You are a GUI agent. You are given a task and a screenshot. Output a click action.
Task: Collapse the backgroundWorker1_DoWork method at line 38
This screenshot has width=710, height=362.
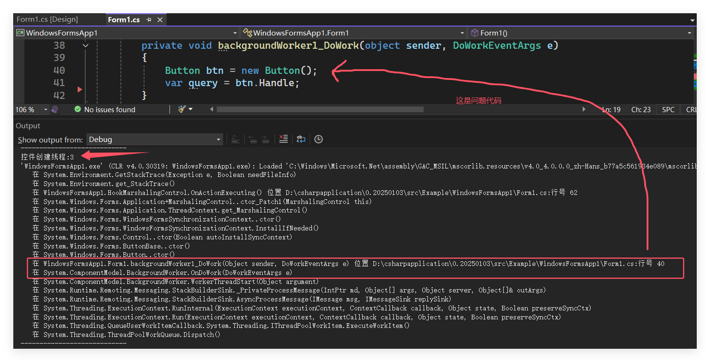pos(86,45)
